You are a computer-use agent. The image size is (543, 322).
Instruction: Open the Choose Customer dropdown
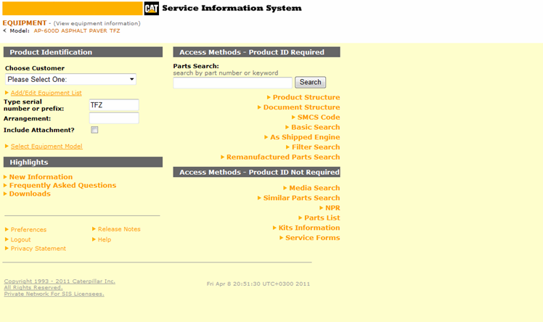[70, 79]
